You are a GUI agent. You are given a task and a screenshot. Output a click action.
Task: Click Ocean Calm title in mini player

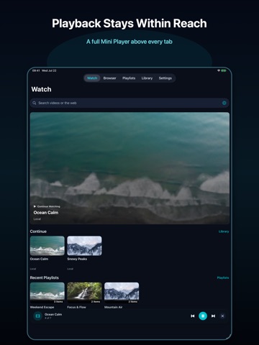pyautogui.click(x=53, y=314)
